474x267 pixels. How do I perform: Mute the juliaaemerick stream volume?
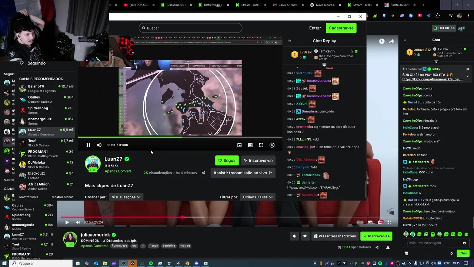(78, 222)
